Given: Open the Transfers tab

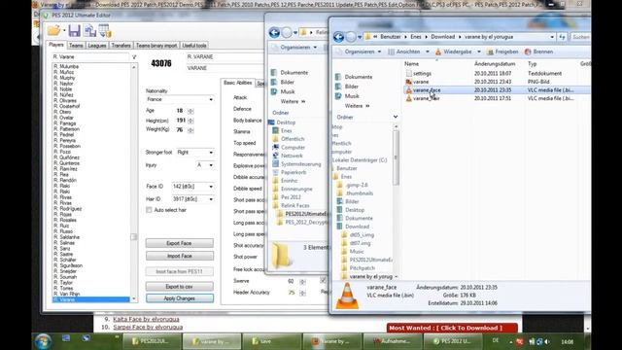Looking at the screenshot, I should coord(121,46).
